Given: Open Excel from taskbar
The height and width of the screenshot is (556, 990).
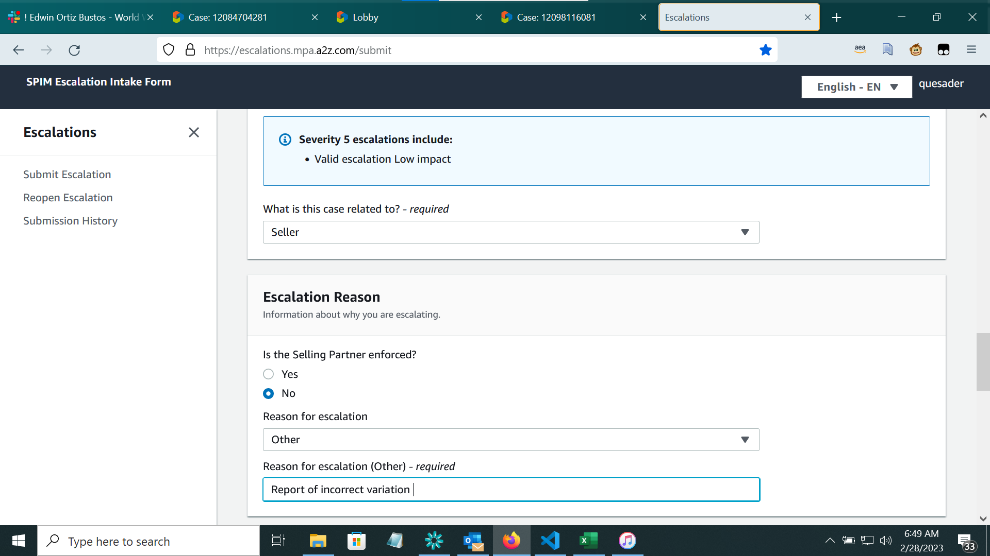Looking at the screenshot, I should coord(589,541).
